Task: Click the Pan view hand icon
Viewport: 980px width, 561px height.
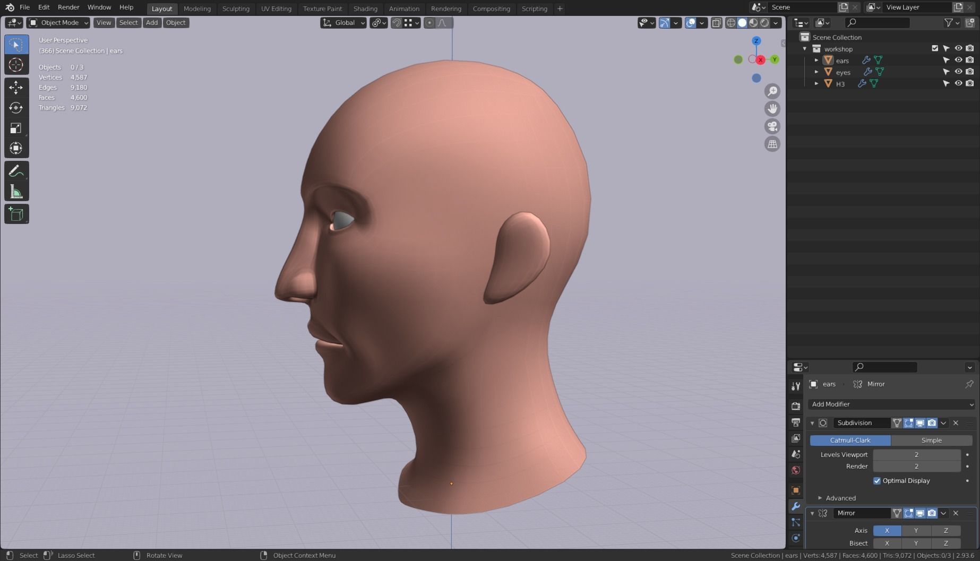Action: coord(772,109)
